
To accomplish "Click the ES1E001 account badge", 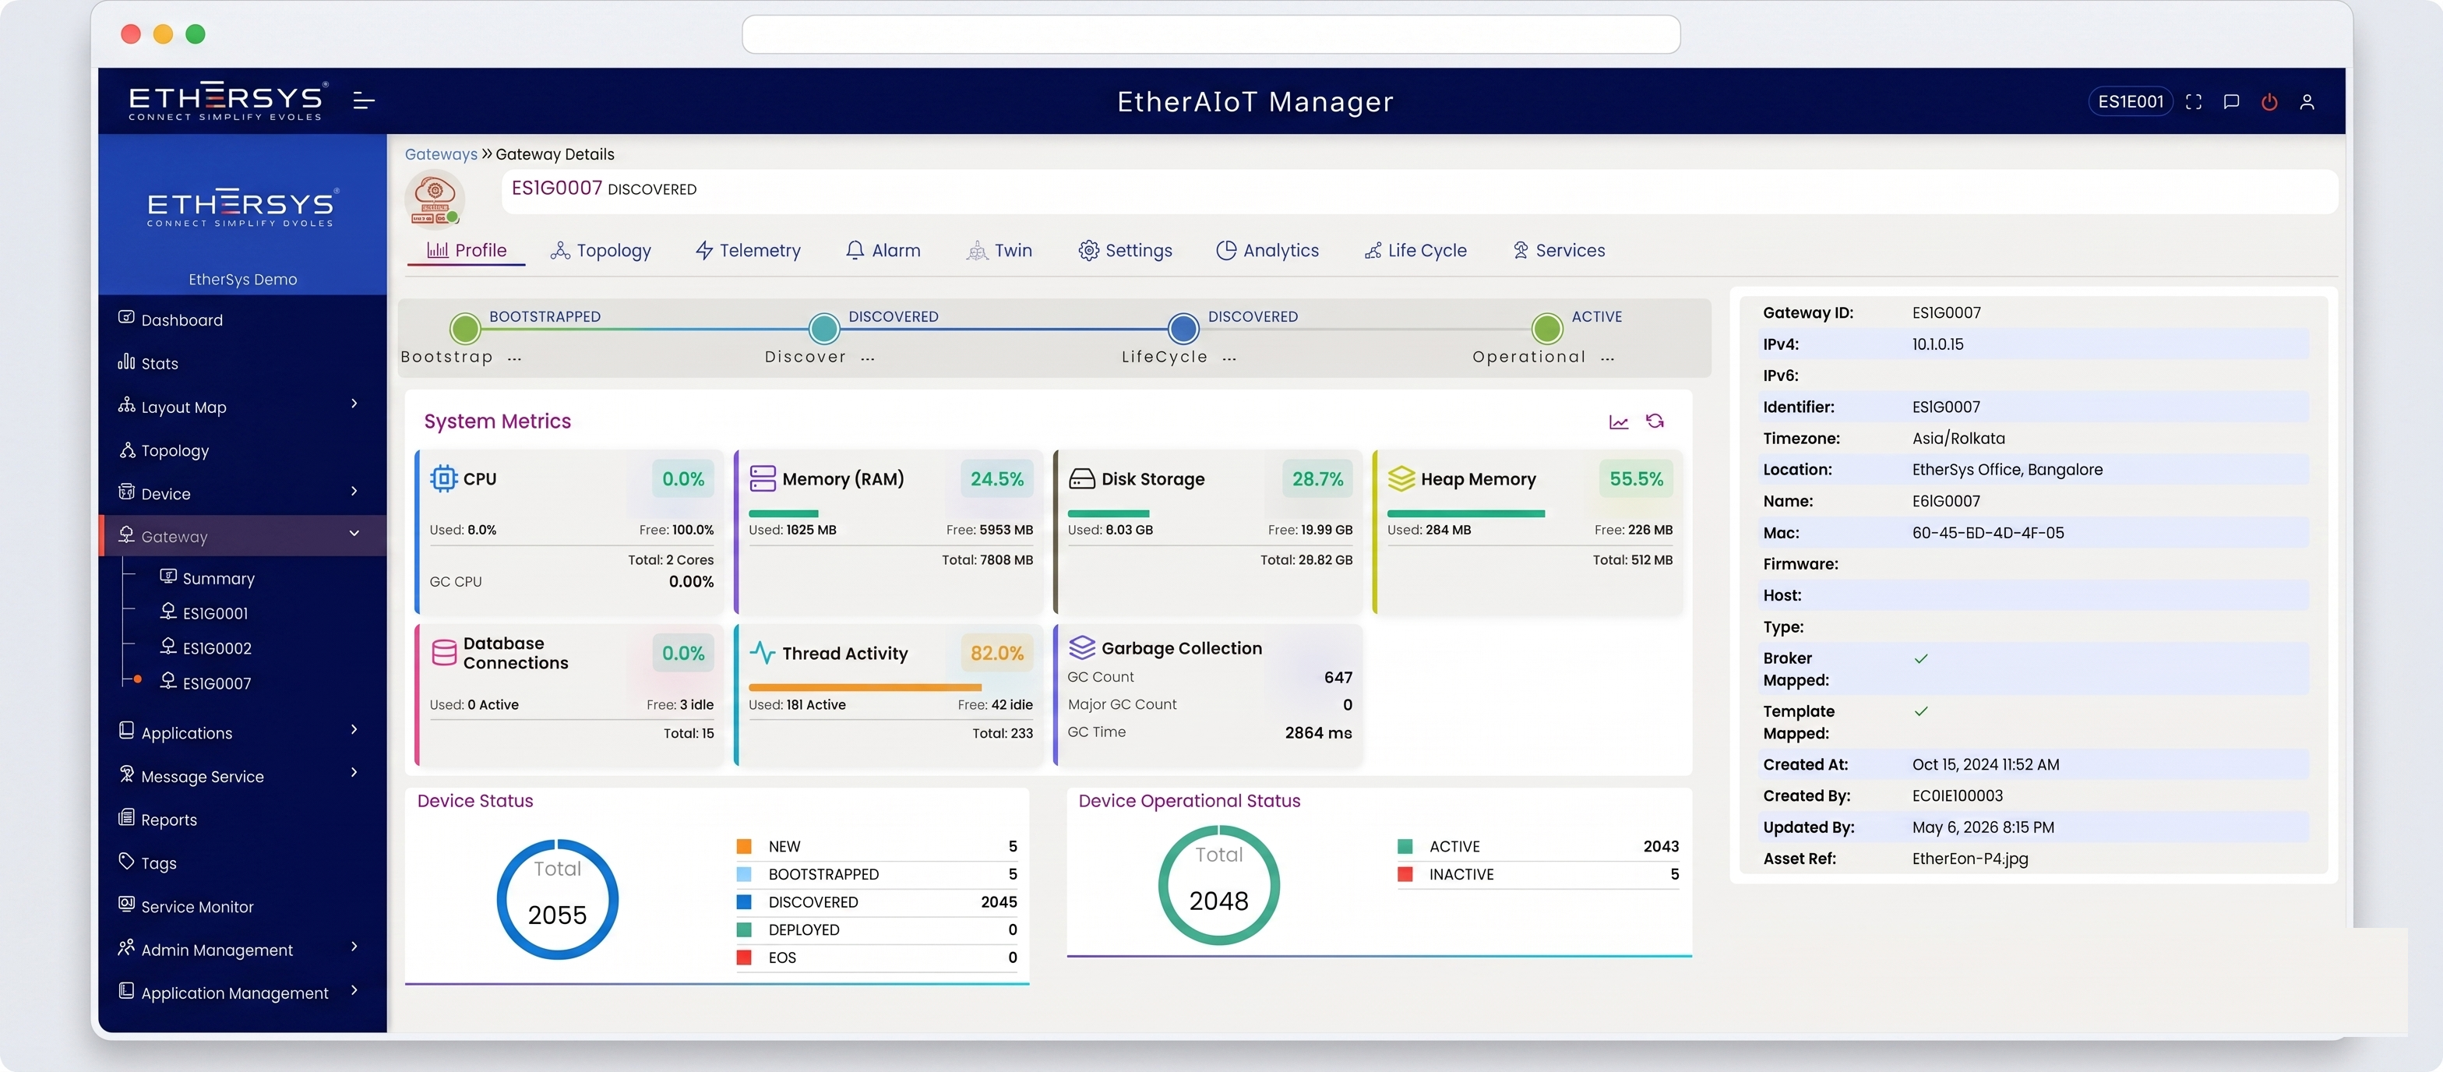I will click(2130, 101).
